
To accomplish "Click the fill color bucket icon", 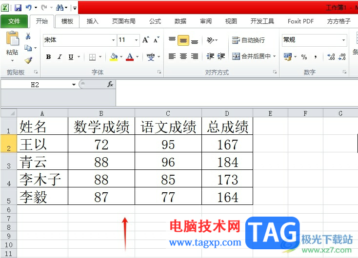I will [x=114, y=57].
